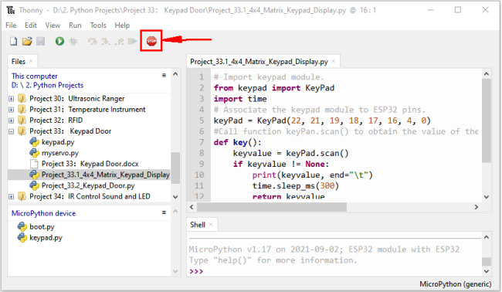
Task: Click the shell scroll-down arrow
Action: [x=487, y=271]
